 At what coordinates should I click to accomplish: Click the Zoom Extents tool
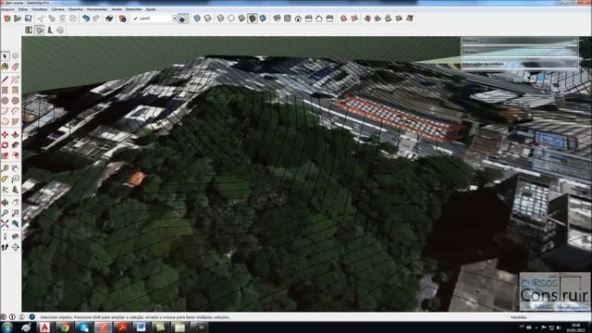point(5,224)
